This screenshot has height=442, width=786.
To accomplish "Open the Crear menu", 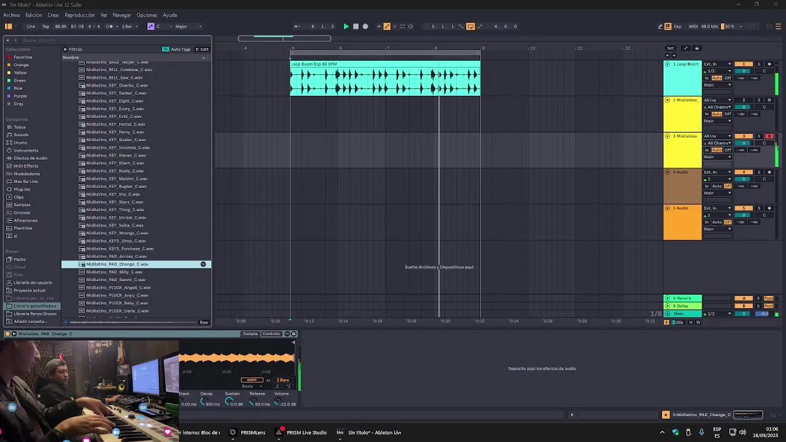I will pyautogui.click(x=53, y=15).
